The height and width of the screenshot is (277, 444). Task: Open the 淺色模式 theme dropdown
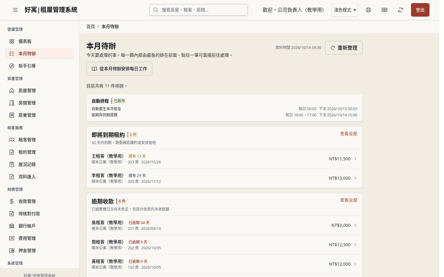pyautogui.click(x=345, y=10)
